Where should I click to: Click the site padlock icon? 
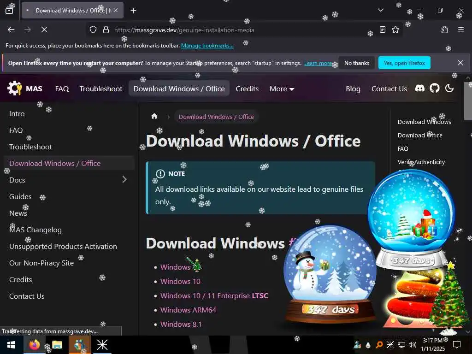(106, 29)
